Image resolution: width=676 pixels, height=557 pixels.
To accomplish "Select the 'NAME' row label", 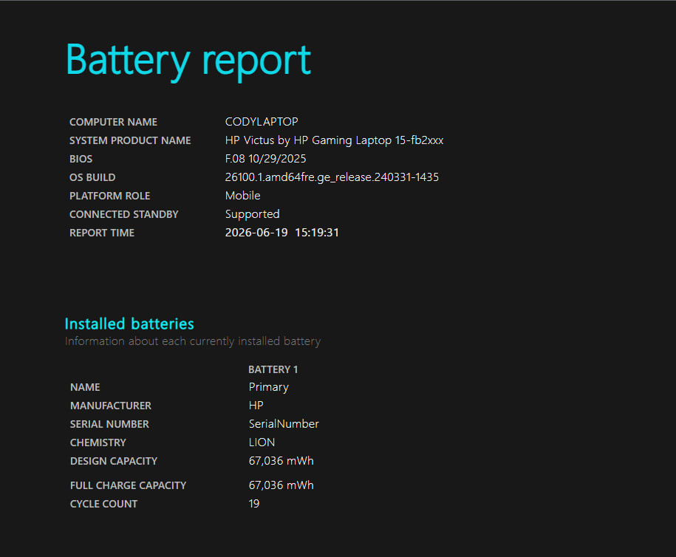I will pos(85,388).
